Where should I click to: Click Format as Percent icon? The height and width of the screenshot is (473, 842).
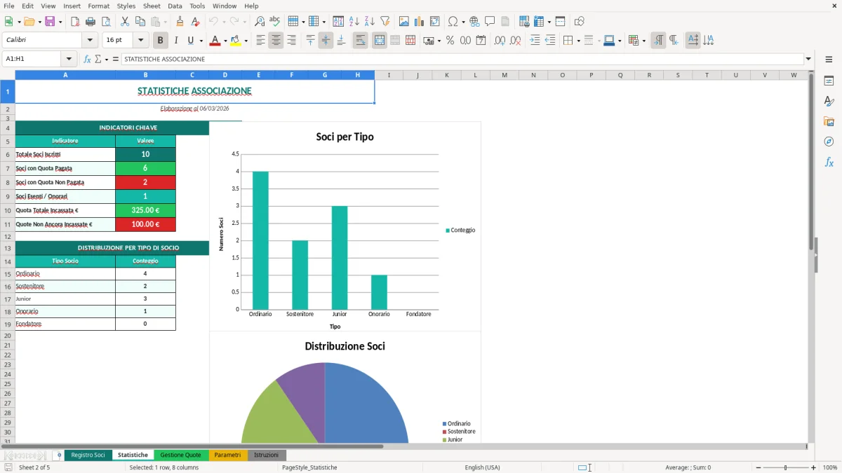tap(450, 41)
